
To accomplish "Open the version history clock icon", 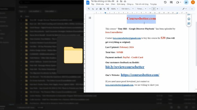I will [165, 2].
